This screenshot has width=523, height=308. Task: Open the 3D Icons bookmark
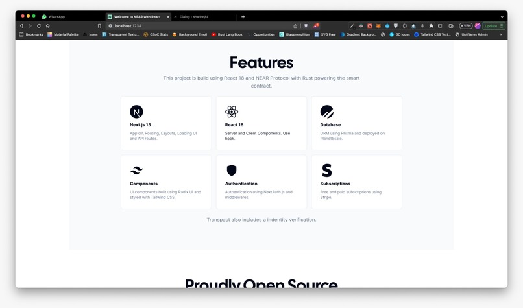coord(400,34)
